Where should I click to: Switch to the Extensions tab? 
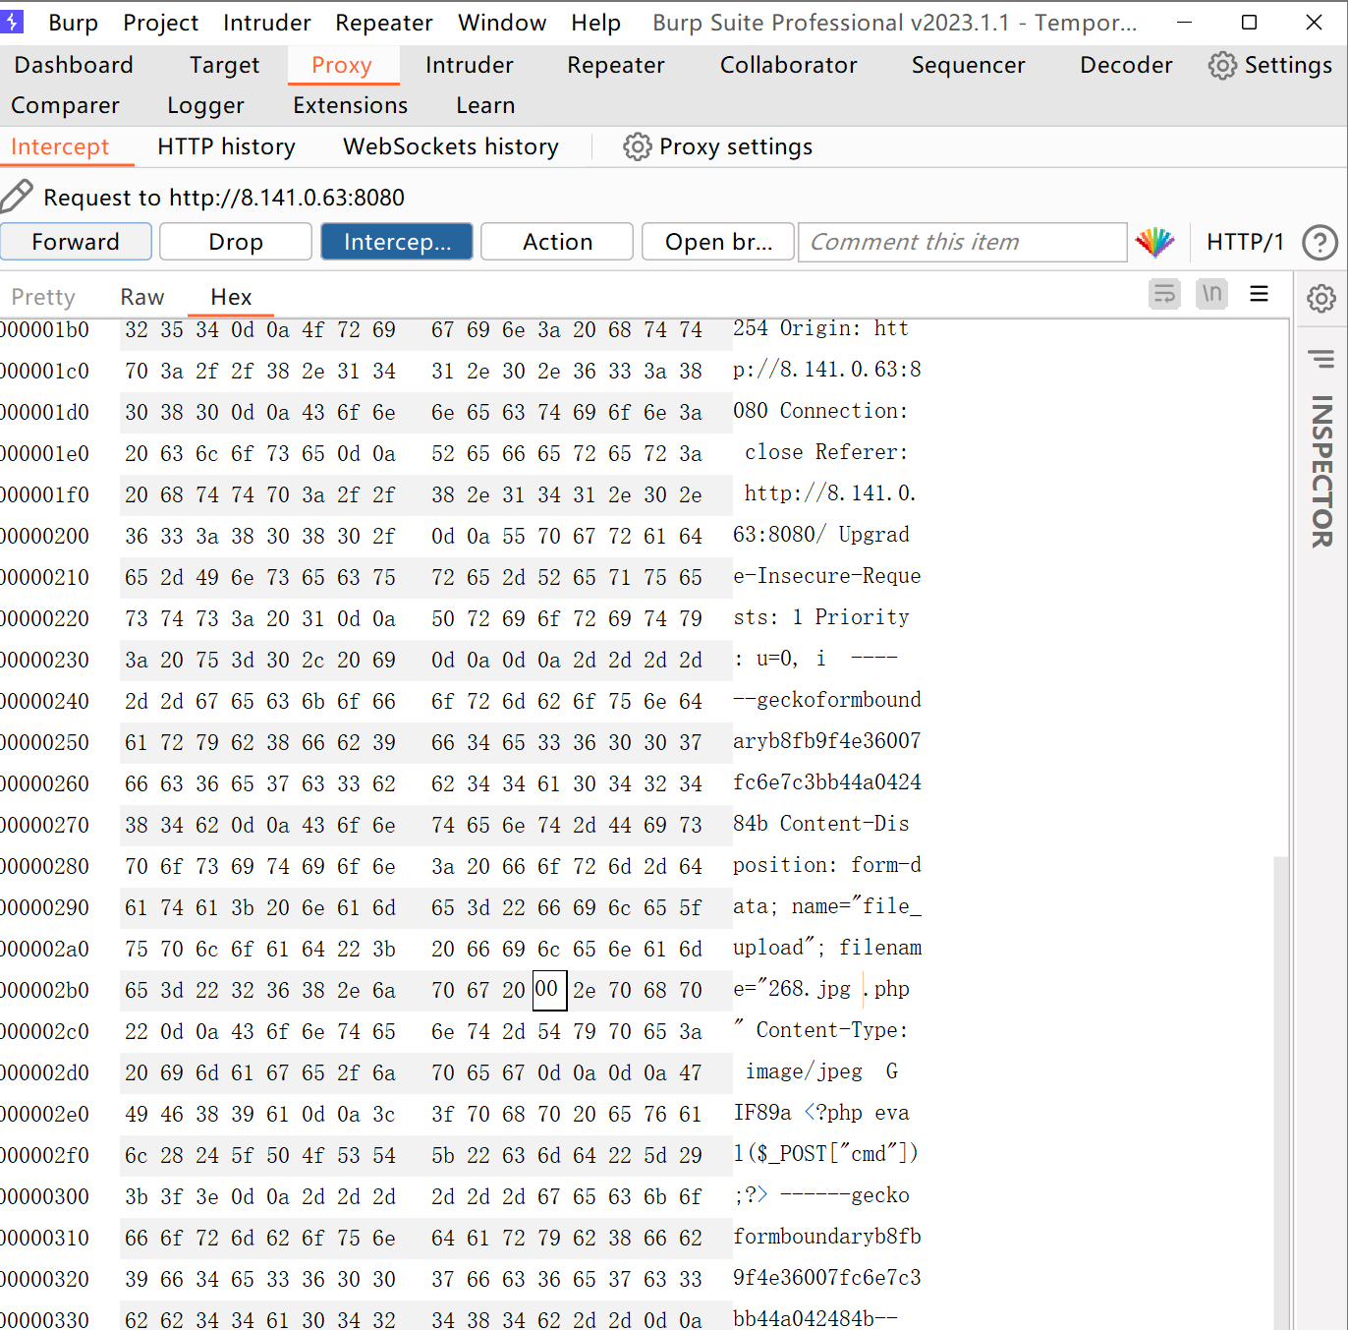351,105
